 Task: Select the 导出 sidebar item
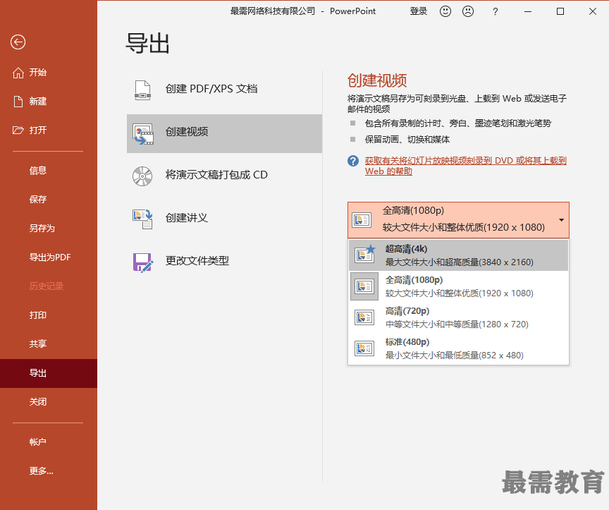(x=49, y=373)
